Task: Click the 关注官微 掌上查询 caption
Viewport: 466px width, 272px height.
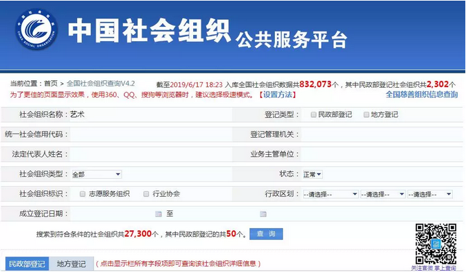Action: pyautogui.click(x=434, y=268)
